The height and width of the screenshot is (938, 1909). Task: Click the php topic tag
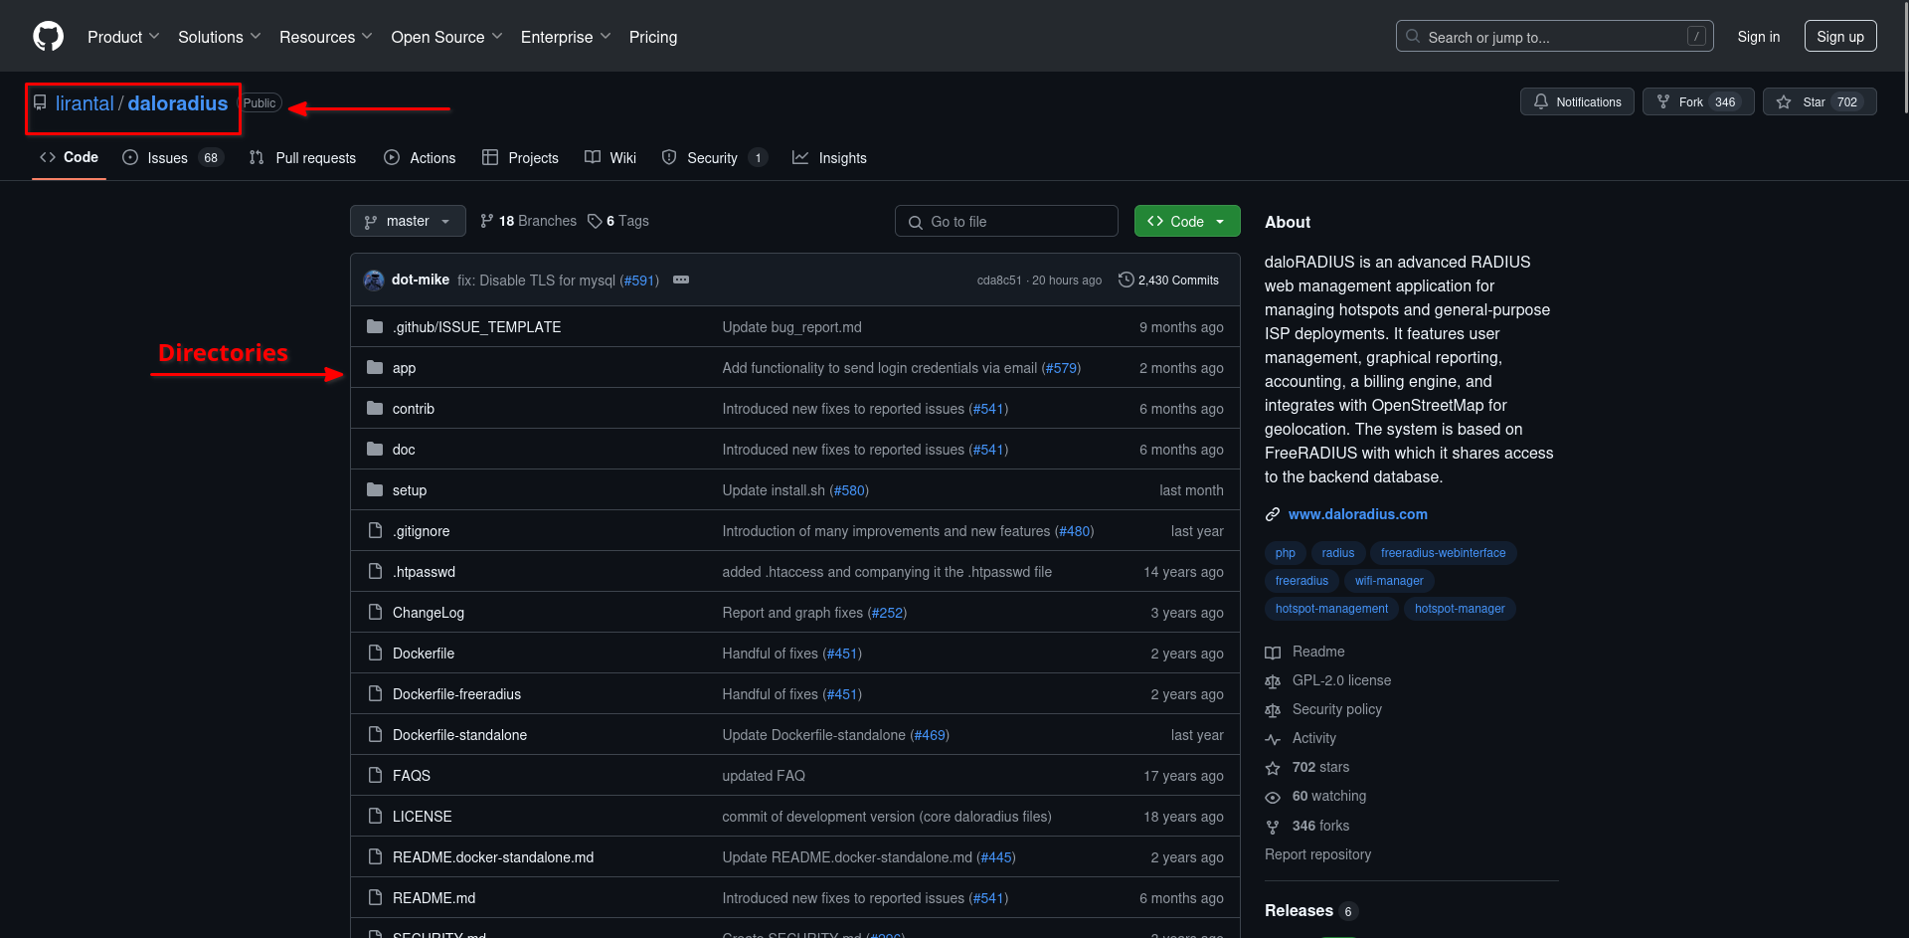coord(1286,553)
